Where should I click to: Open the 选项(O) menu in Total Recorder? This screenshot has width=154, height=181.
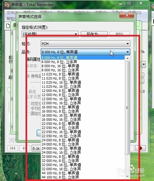135,12
